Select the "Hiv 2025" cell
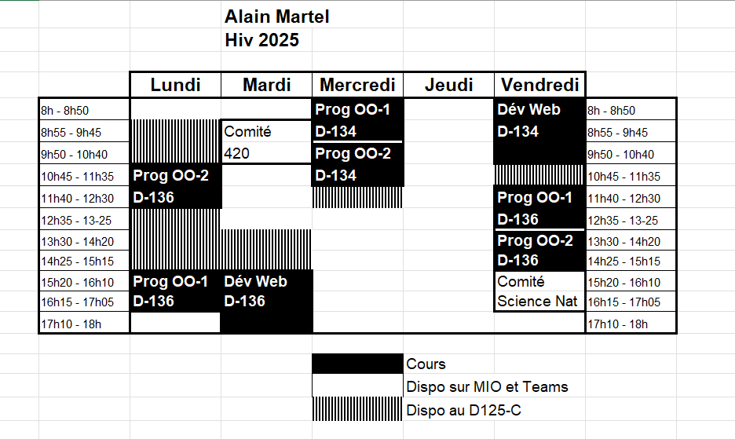 262,40
